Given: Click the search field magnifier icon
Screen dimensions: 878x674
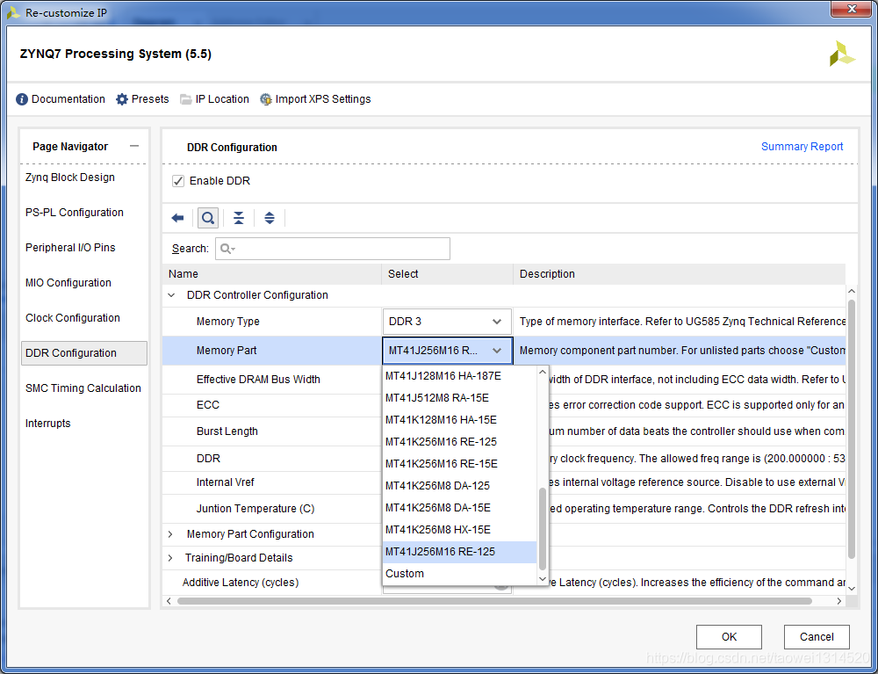Looking at the screenshot, I should click(x=227, y=249).
